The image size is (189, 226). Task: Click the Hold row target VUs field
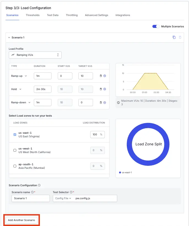tap(86, 89)
